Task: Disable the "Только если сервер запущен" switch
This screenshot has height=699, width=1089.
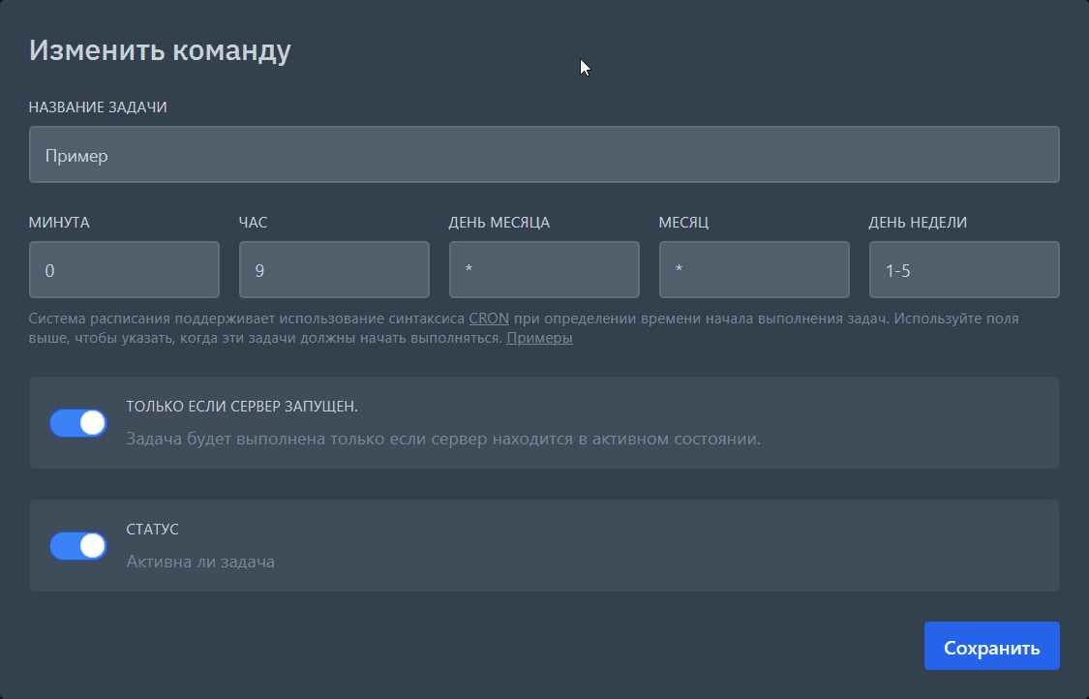Action: click(x=78, y=423)
